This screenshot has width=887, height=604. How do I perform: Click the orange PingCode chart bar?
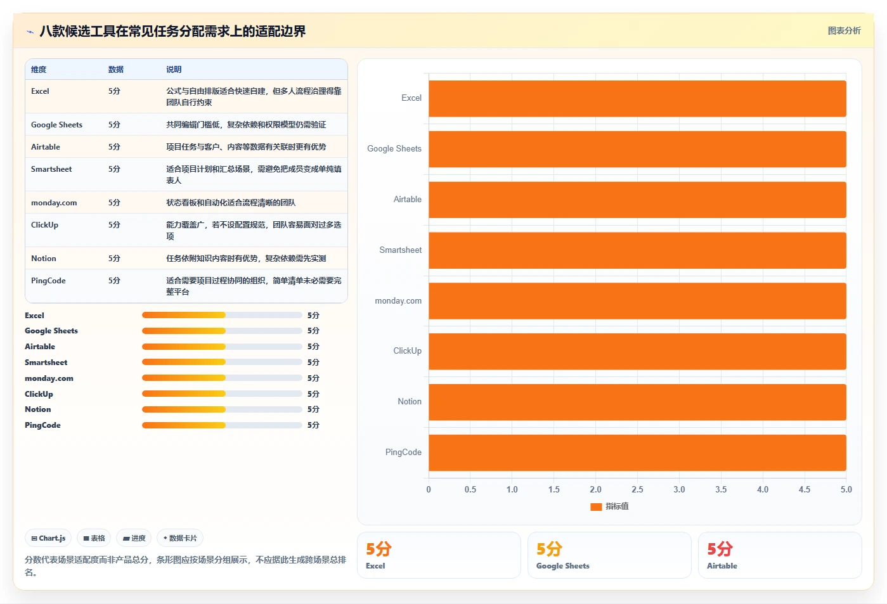point(637,453)
